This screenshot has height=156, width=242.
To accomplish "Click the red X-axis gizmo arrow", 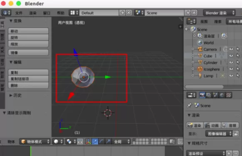I will click(x=71, y=96).
